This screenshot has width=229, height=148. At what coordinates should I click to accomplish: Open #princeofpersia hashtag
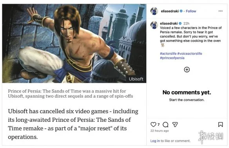coord(172,58)
